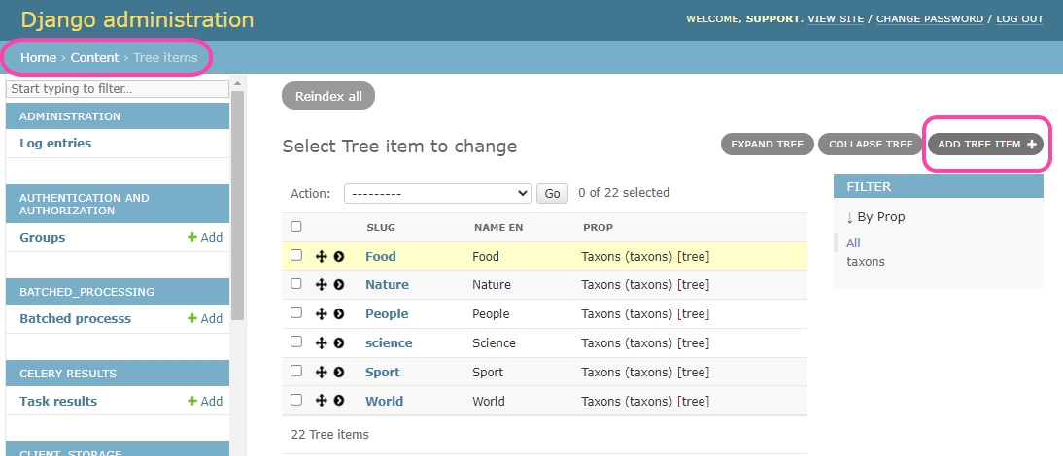Open the Nature slug link

pos(387,285)
